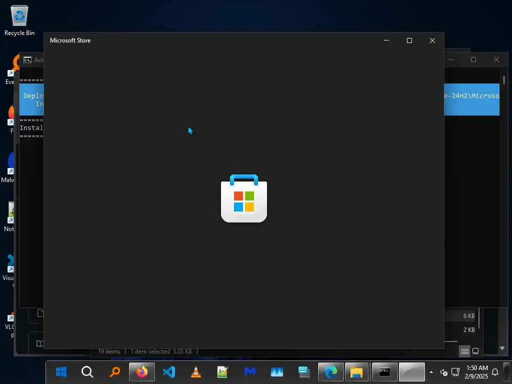Open the on-screen keyboard taskbar icon
The height and width of the screenshot is (384, 512).
click(x=304, y=371)
